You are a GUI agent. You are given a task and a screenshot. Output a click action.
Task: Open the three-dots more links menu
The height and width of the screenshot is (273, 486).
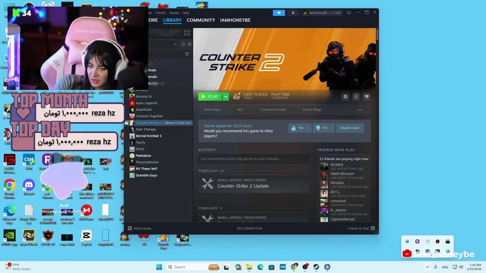[360, 110]
